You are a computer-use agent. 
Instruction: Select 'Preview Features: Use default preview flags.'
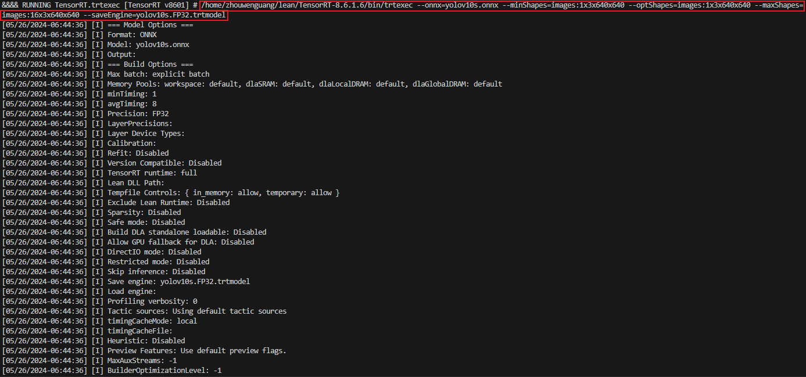click(x=197, y=351)
